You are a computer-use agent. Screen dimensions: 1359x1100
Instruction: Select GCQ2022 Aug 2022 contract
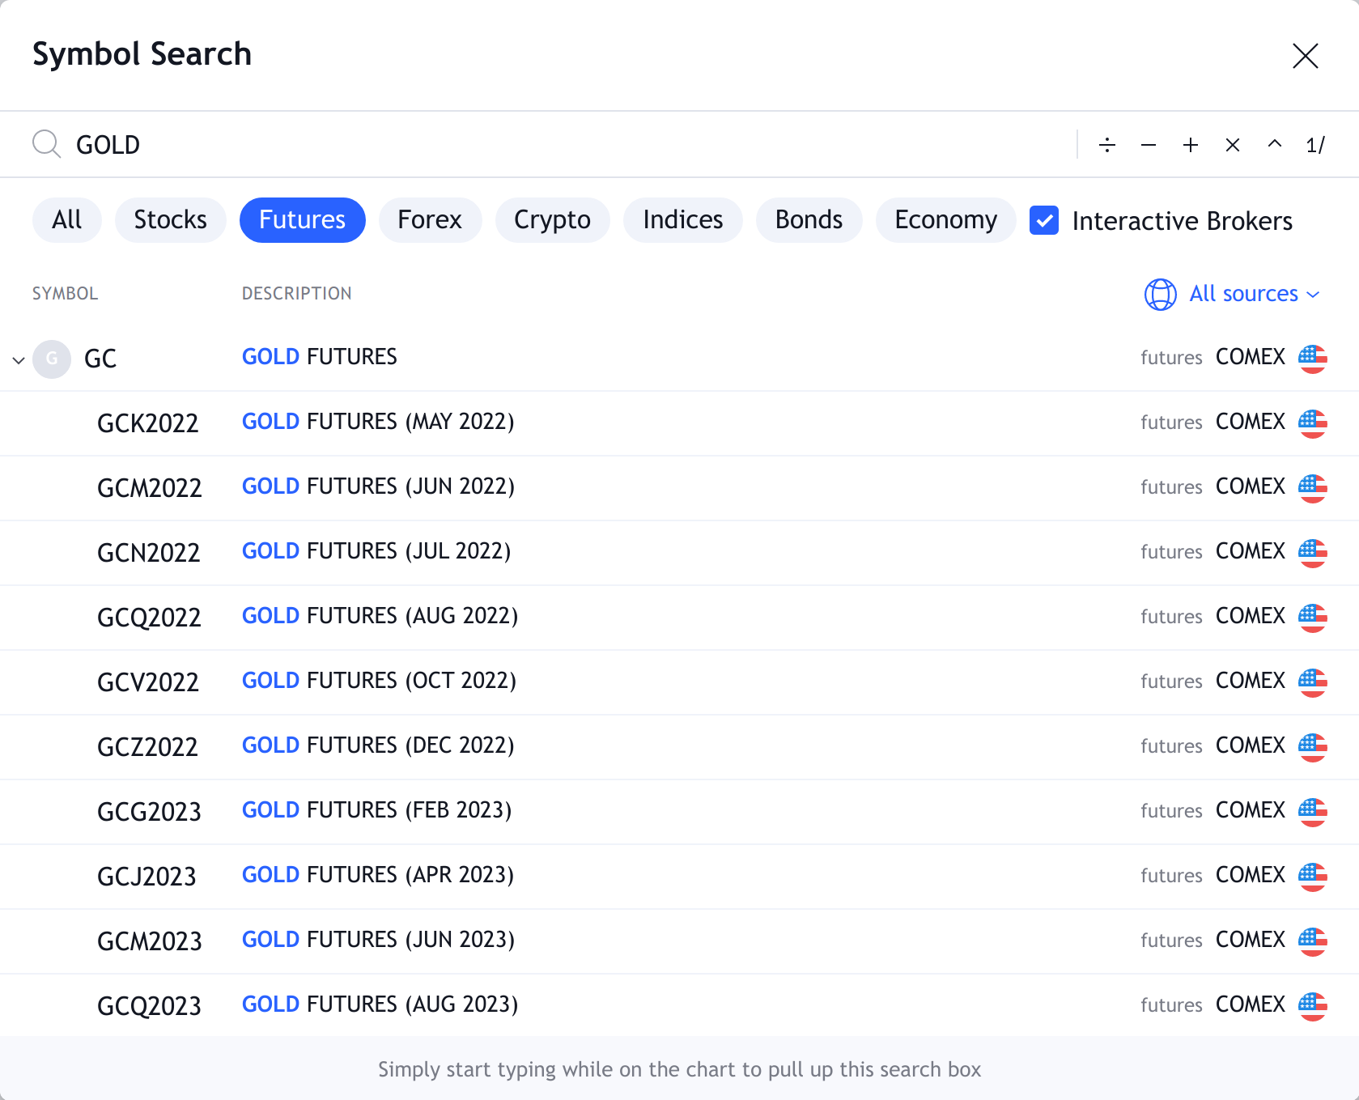pyautogui.click(x=679, y=618)
